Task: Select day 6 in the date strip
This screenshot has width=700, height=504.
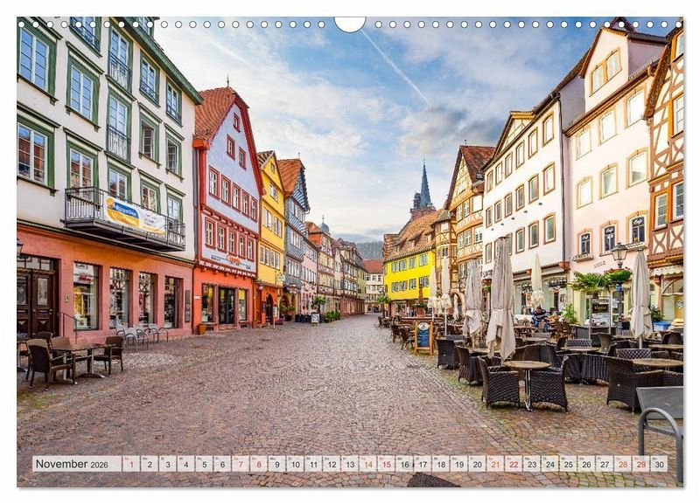Action: (222, 464)
